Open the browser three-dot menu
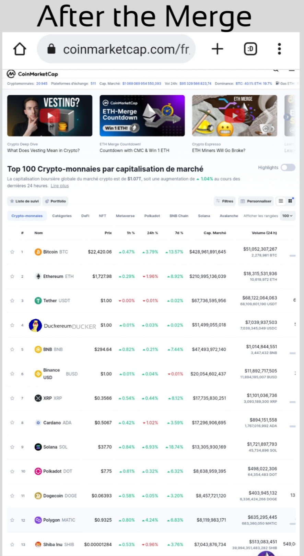This screenshot has width=304, height=556. click(x=279, y=49)
